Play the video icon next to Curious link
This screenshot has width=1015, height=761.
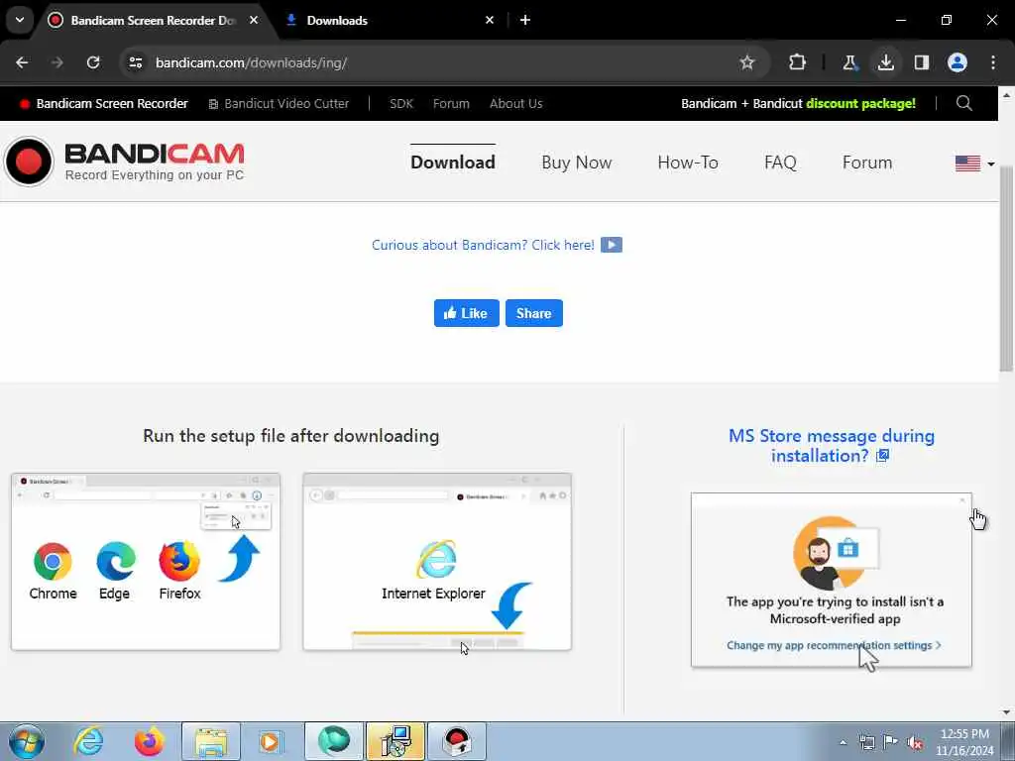tap(611, 246)
